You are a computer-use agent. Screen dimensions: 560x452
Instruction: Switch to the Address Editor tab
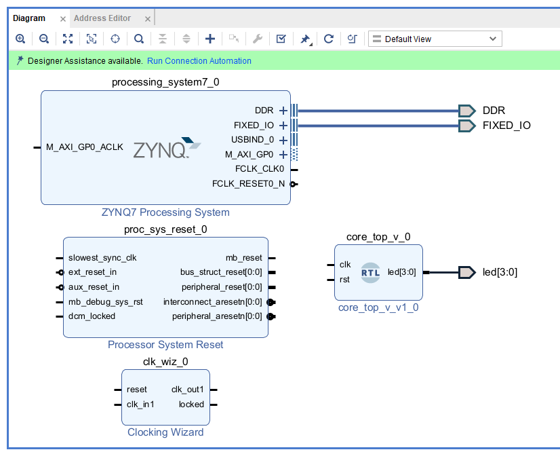click(x=102, y=18)
